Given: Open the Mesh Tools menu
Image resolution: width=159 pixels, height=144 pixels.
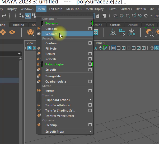Looking at the screenshot, I should point(74,9).
